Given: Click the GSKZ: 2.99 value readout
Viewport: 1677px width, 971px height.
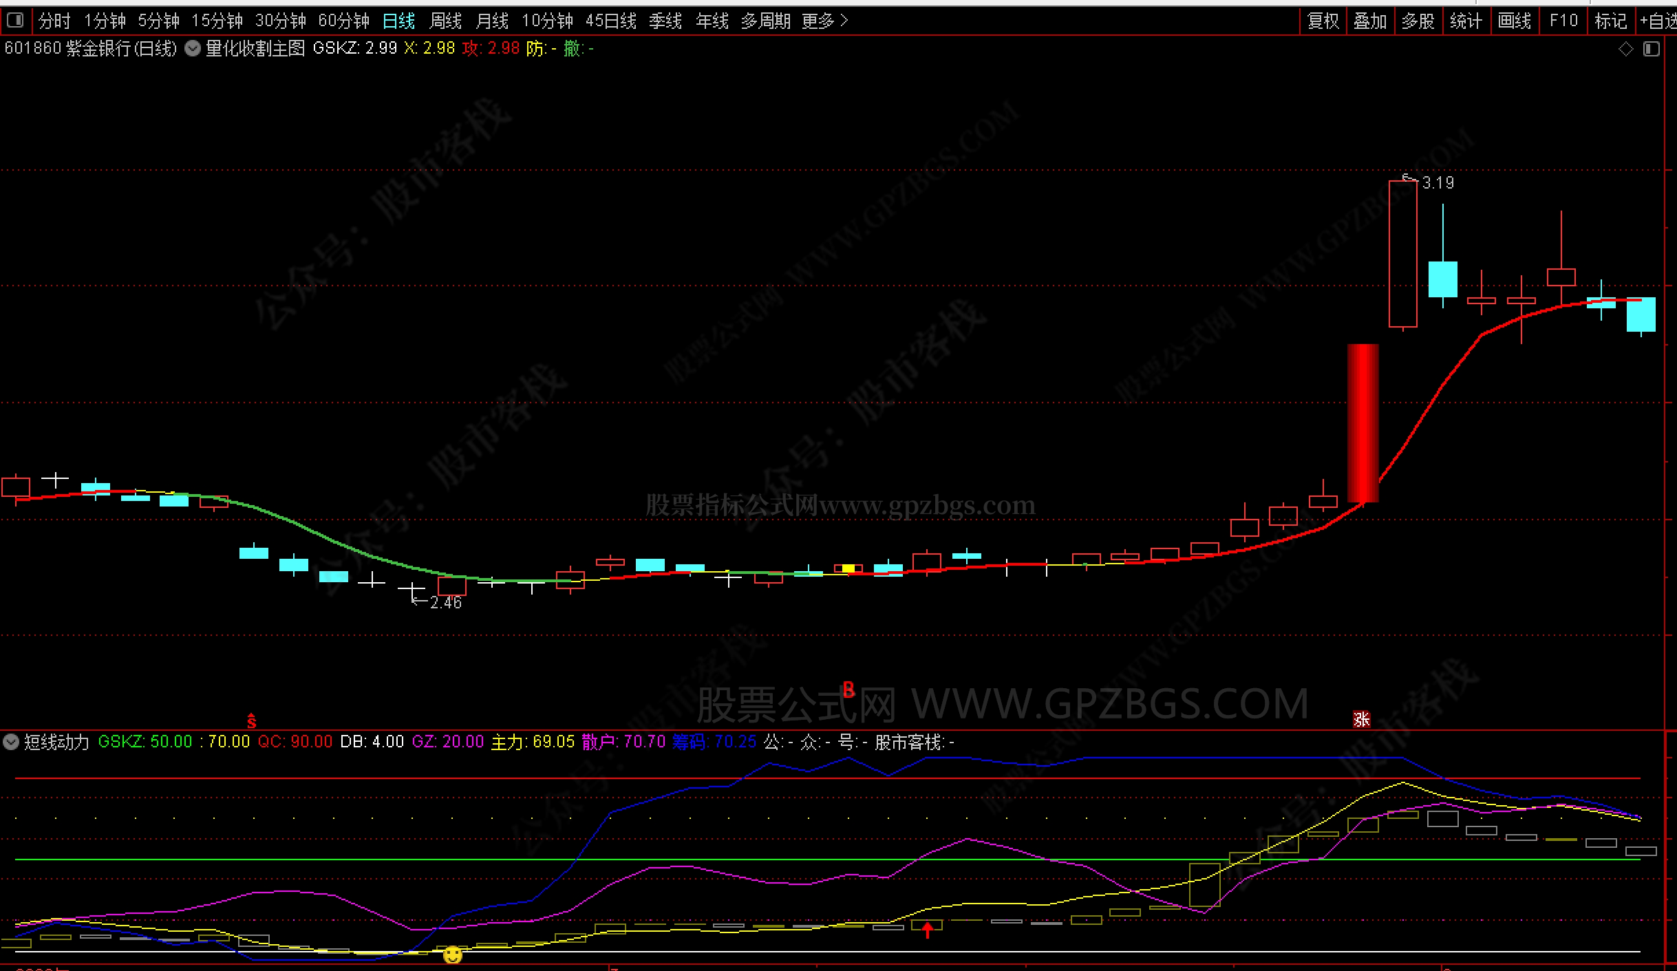Looking at the screenshot, I should pos(354,48).
